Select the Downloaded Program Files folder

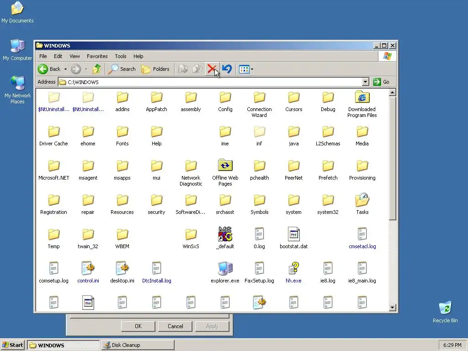coord(362,105)
